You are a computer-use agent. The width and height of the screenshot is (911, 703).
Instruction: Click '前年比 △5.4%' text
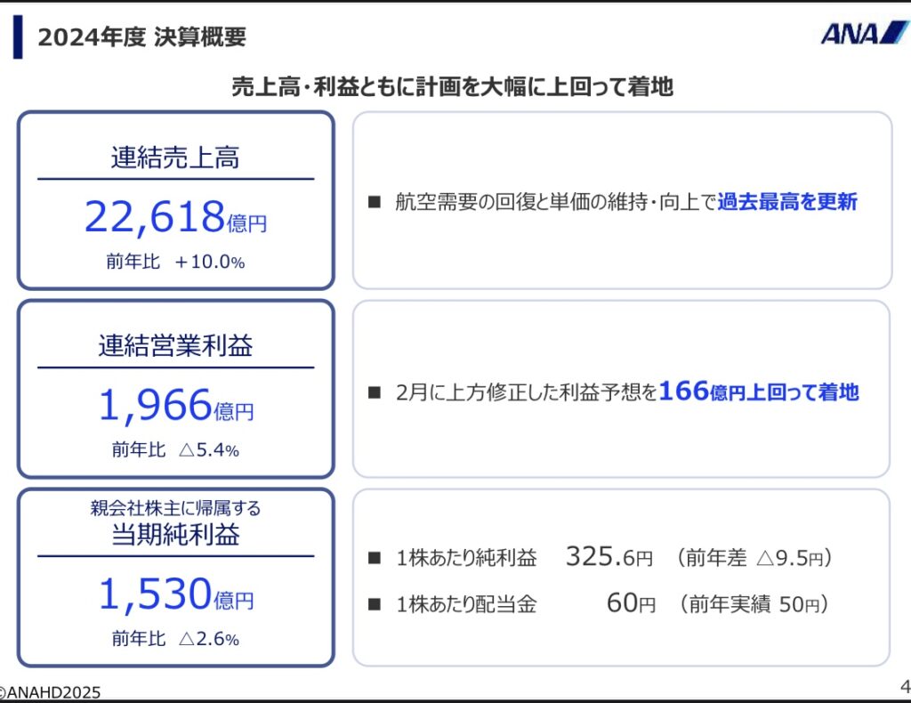175,449
